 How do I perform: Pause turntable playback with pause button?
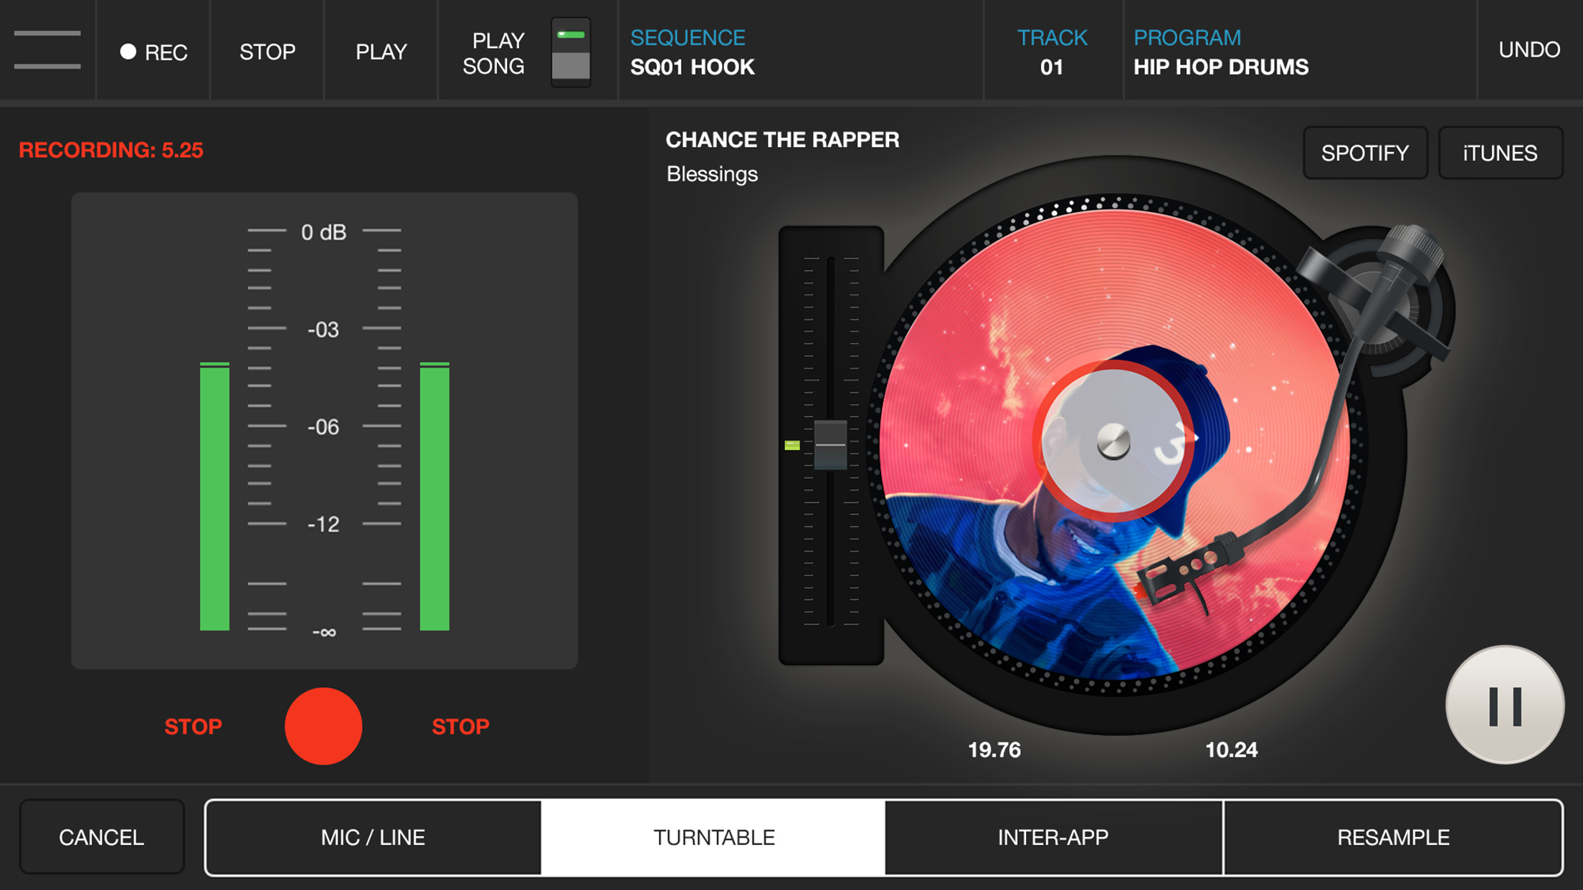click(x=1504, y=706)
